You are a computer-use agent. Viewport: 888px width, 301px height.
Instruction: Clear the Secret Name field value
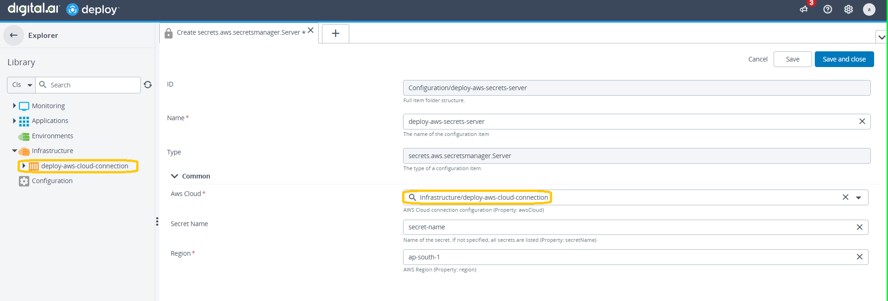[859, 227]
